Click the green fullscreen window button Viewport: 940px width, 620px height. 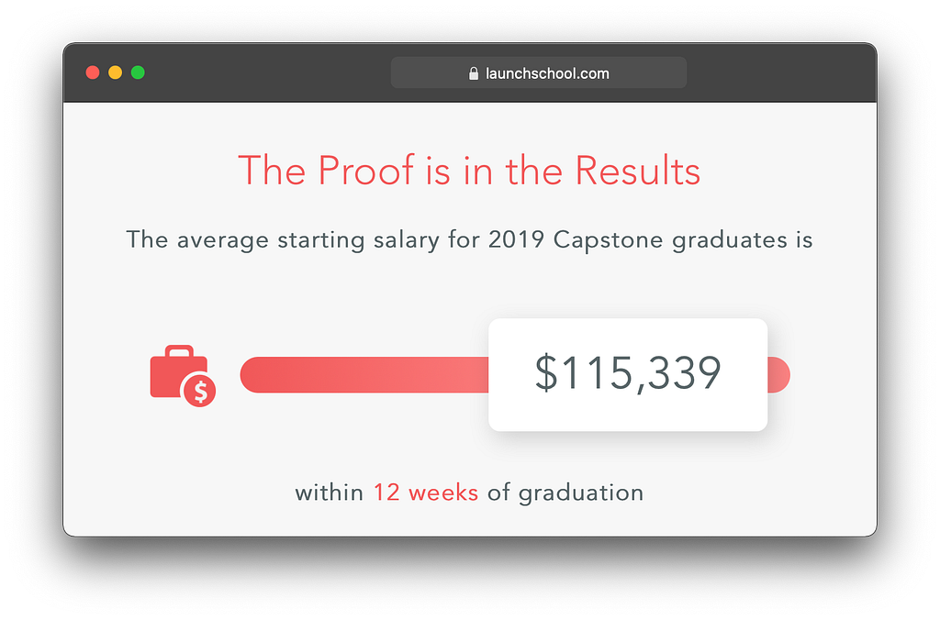tap(138, 72)
